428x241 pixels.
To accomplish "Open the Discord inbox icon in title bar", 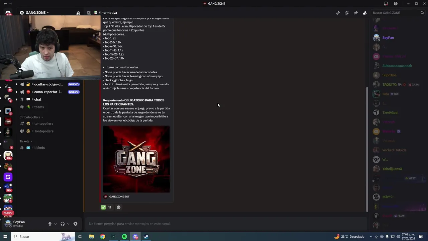I will pos(386,3).
